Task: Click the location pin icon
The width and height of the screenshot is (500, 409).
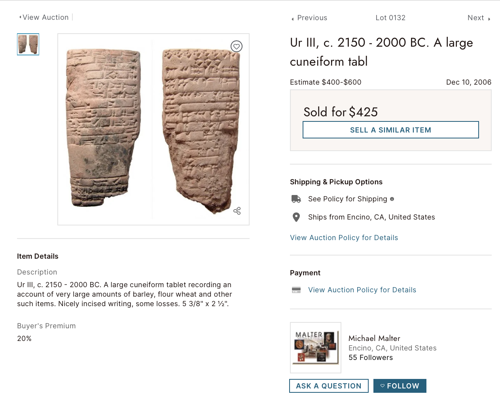Action: [x=296, y=217]
